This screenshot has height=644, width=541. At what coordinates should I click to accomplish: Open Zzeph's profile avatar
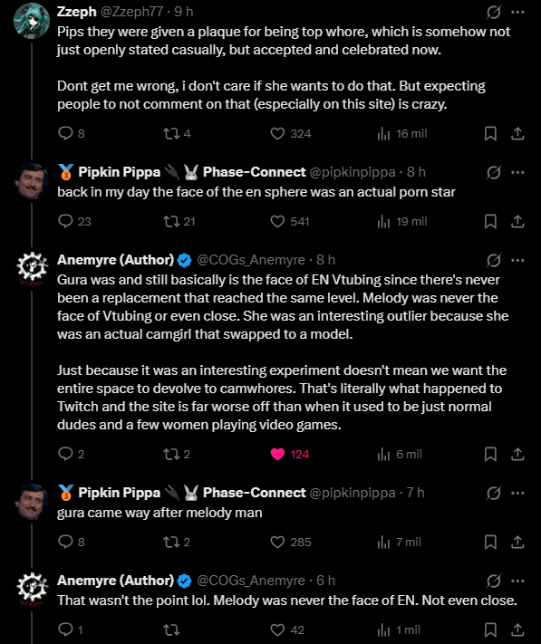pos(32,21)
